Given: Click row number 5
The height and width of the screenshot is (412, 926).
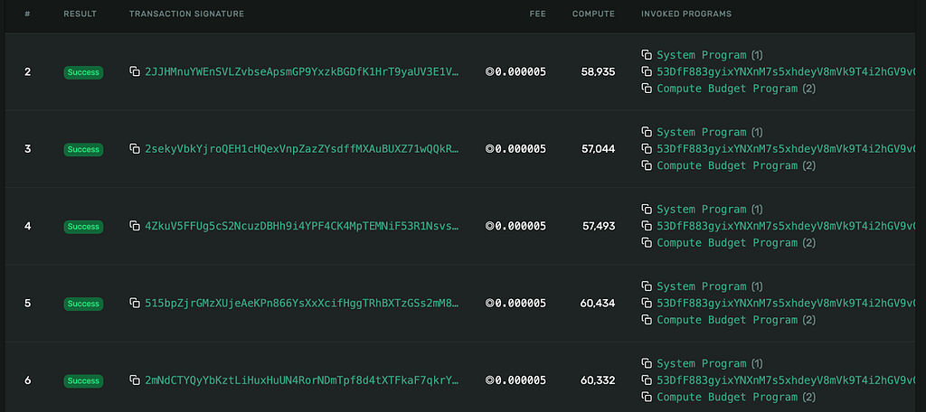Looking at the screenshot, I should click(x=28, y=304).
